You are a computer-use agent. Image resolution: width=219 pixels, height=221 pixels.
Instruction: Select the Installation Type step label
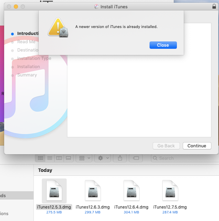tap(34, 58)
